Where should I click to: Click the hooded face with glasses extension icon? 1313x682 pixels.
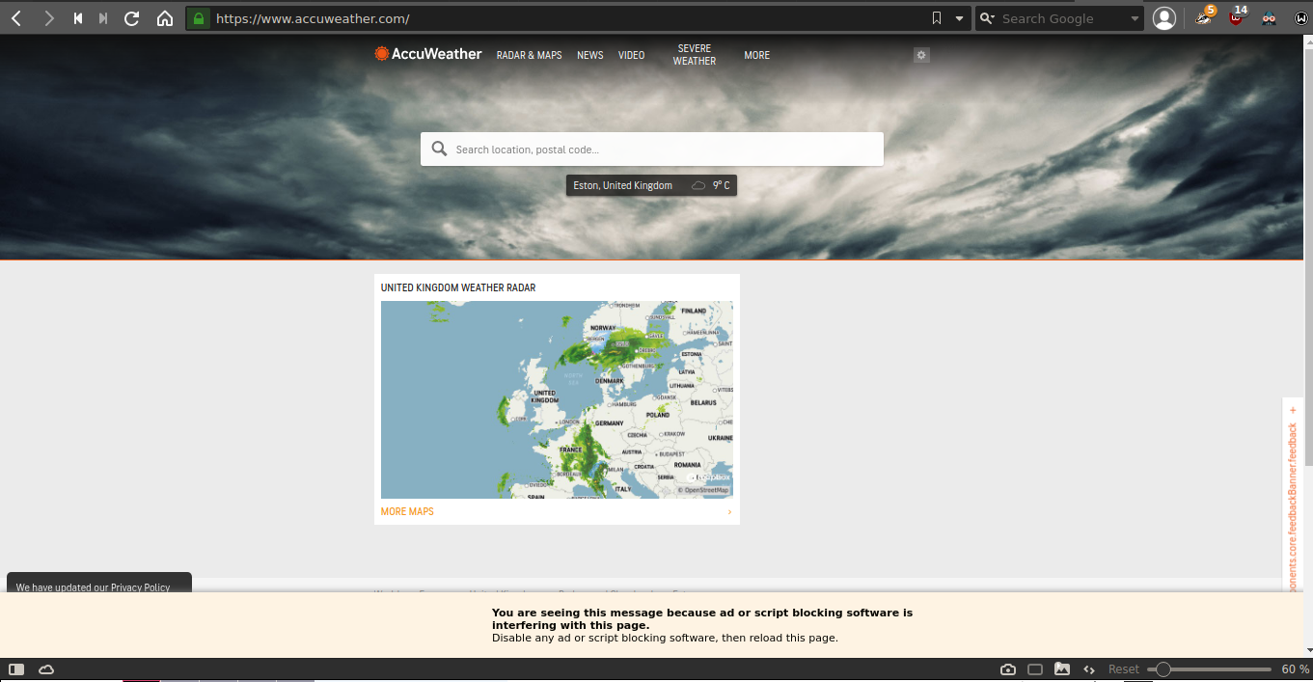pos(1269,18)
